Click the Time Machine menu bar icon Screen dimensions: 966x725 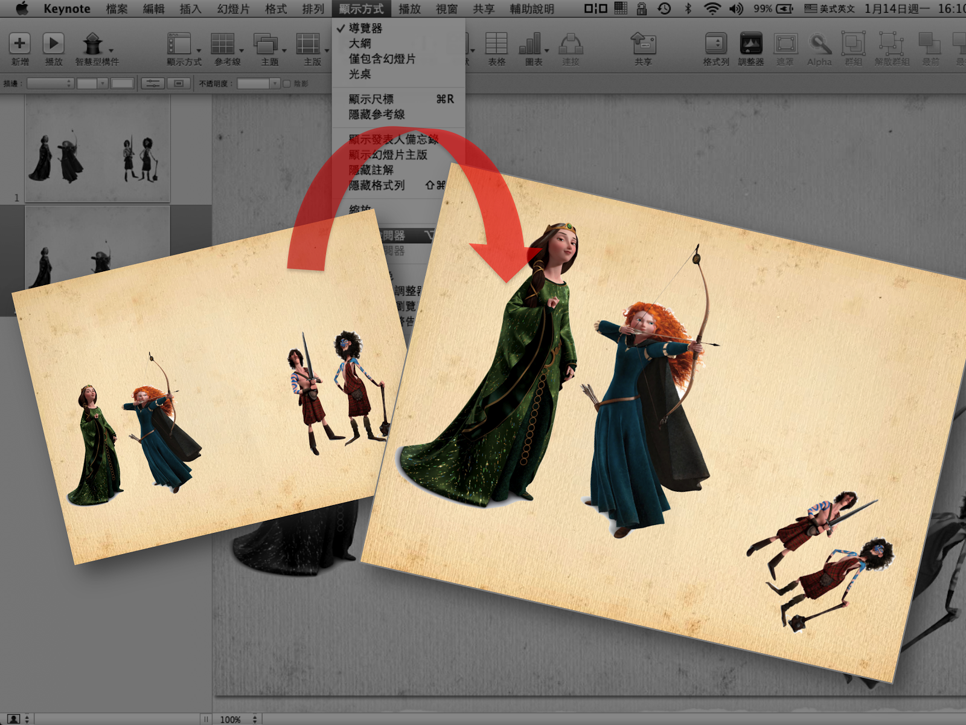click(664, 8)
